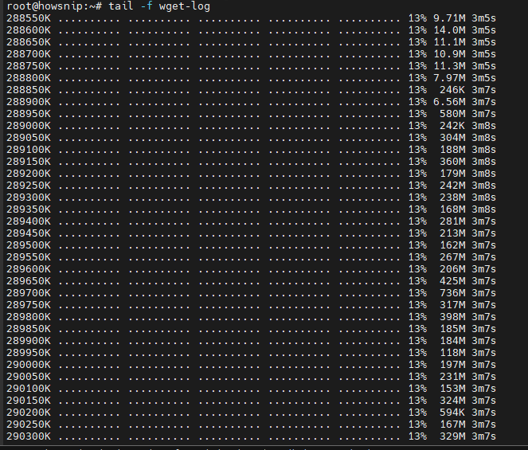
Task: Click the offset '289050K'
Action: click(29, 138)
